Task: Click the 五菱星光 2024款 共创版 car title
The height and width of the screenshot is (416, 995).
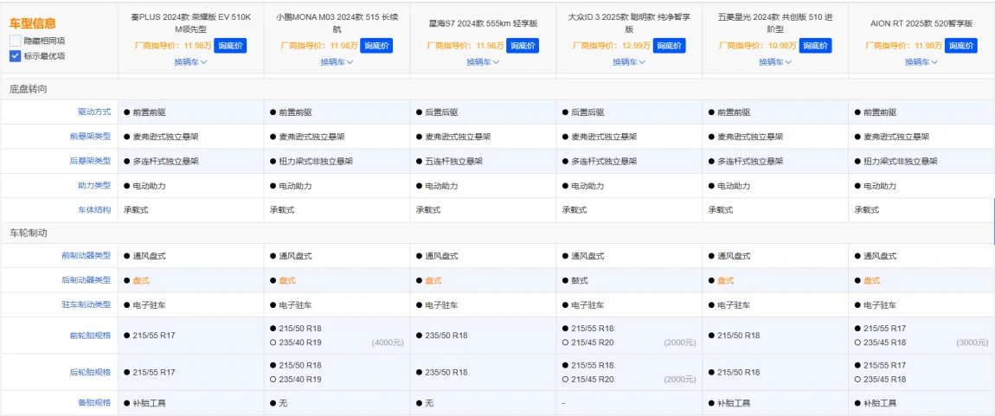Action: click(775, 22)
